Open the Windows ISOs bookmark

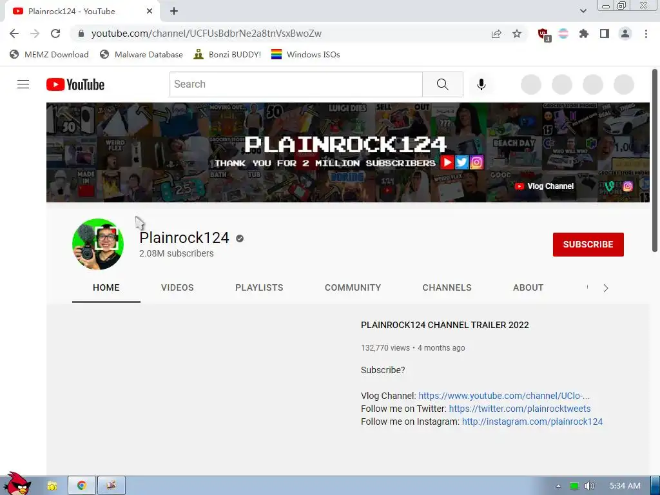point(306,54)
